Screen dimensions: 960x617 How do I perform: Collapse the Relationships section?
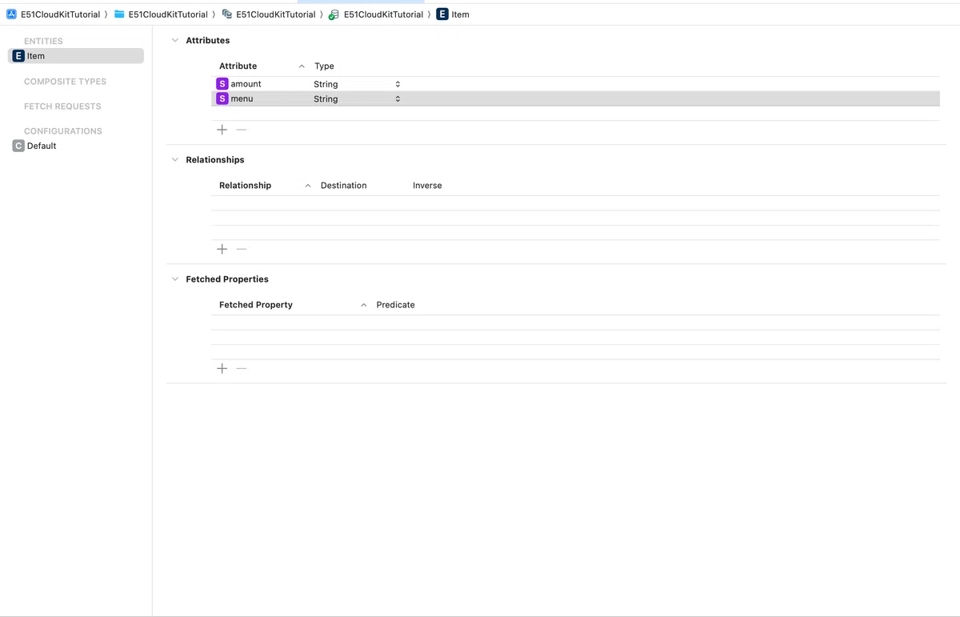175,159
